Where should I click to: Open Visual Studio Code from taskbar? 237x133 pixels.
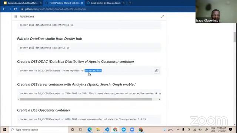pyautogui.click(x=107, y=130)
